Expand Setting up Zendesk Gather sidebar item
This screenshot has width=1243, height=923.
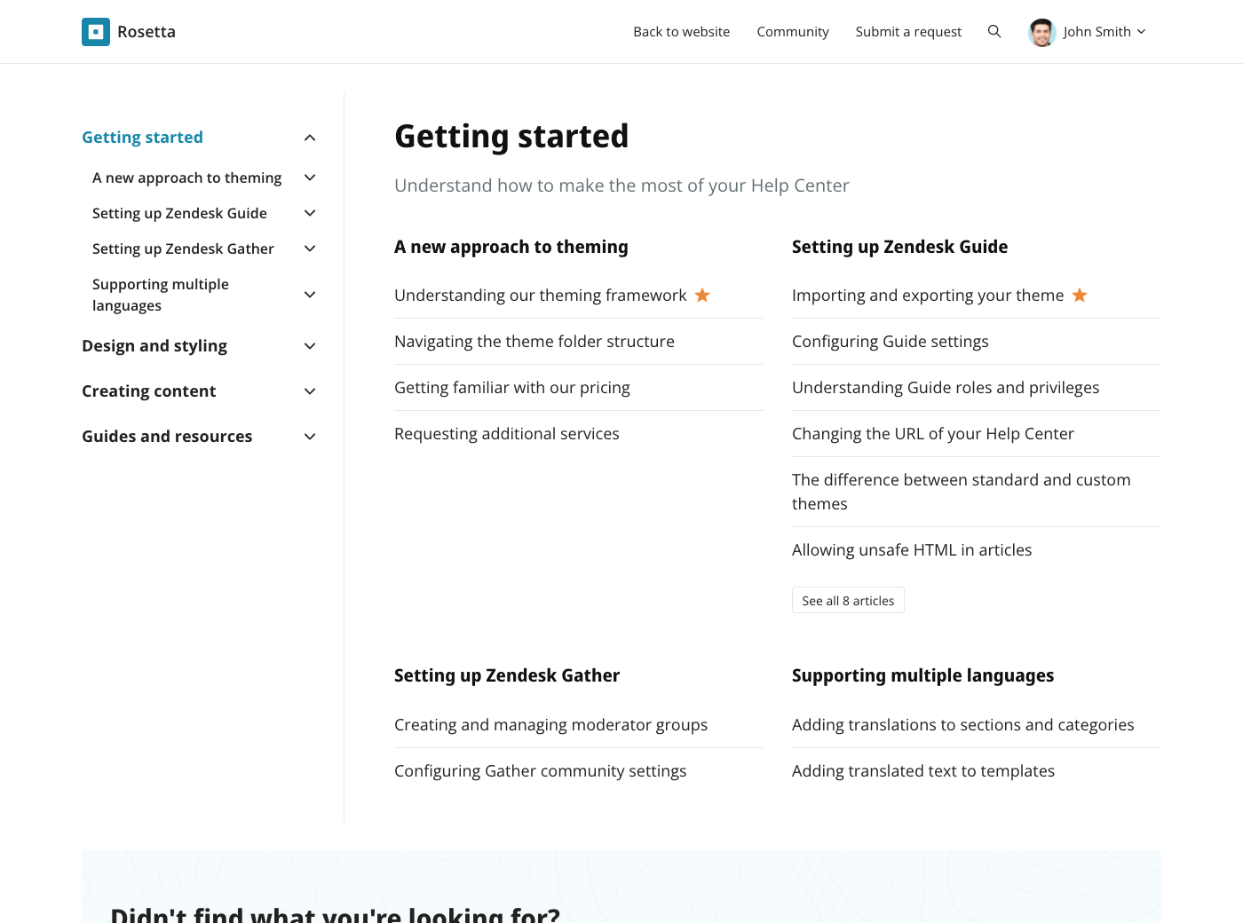310,248
